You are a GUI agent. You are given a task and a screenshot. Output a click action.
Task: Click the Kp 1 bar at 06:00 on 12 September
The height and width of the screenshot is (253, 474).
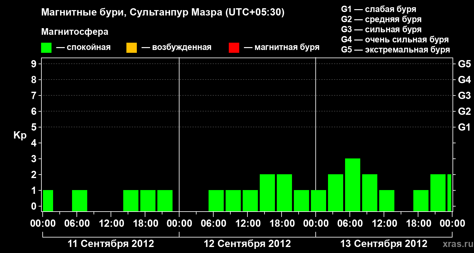coord(216,201)
